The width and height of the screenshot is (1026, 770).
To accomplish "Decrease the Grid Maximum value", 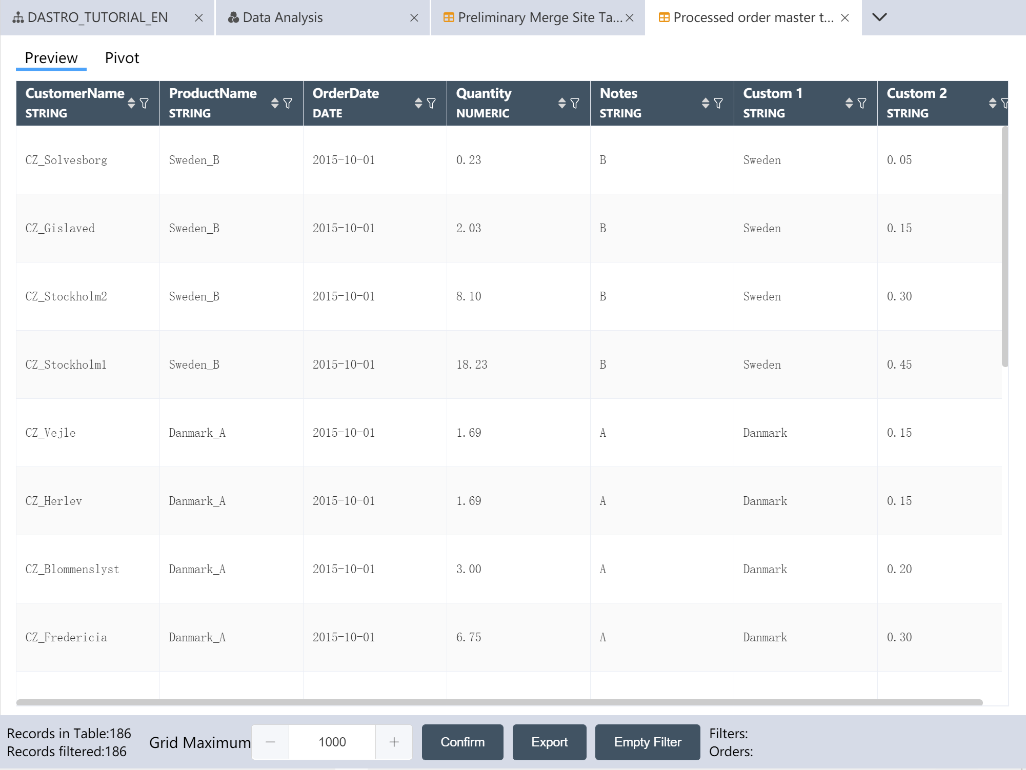I will pos(271,742).
